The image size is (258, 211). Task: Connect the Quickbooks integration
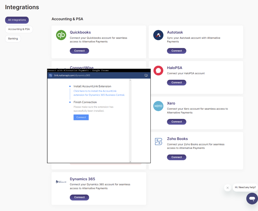pos(79,51)
